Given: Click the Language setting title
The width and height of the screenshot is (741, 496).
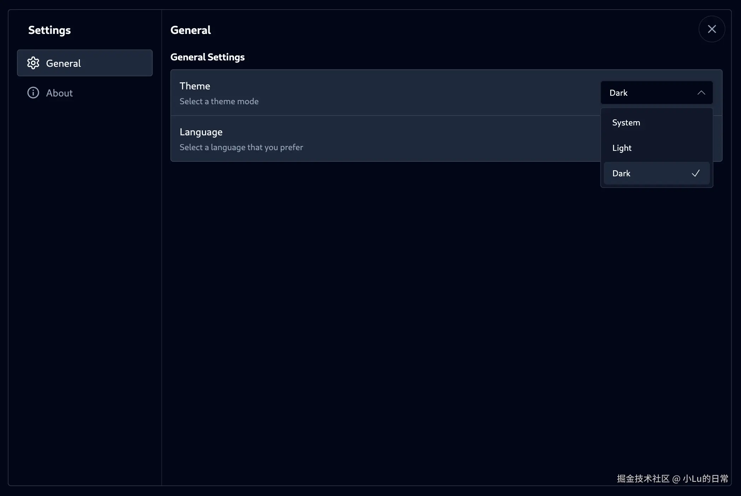Looking at the screenshot, I should click(201, 132).
